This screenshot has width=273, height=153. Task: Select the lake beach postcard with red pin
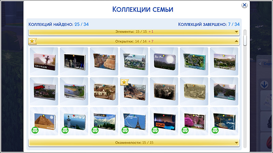(x=74, y=91)
